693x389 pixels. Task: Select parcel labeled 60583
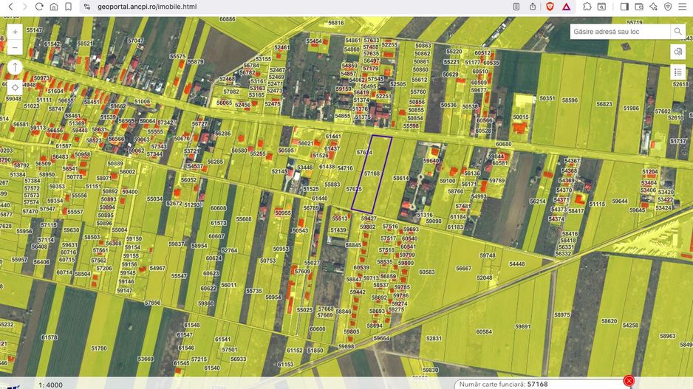pos(426,272)
